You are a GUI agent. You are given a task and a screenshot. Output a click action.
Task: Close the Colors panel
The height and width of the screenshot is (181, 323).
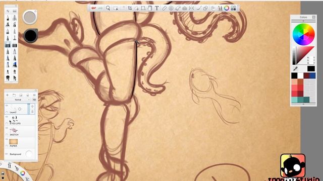click(x=314, y=17)
